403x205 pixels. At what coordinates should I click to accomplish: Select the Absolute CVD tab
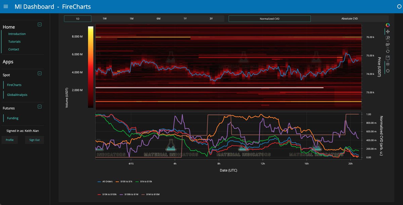pos(349,19)
